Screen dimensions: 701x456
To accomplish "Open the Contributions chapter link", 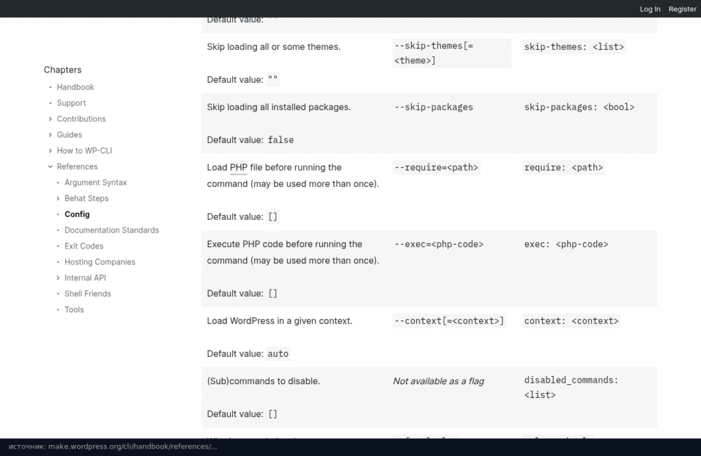I will pyautogui.click(x=81, y=119).
